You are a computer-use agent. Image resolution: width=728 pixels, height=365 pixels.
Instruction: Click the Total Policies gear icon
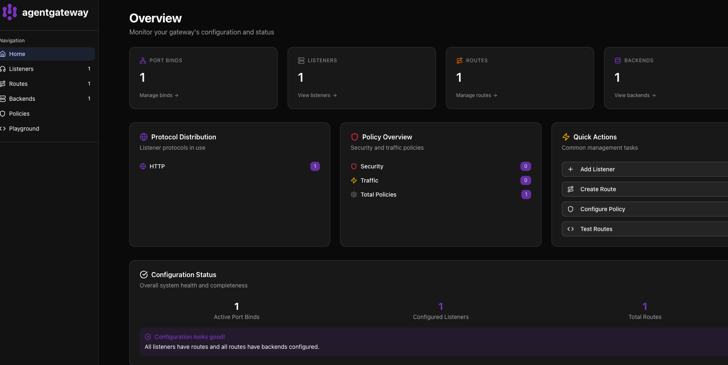tap(354, 195)
